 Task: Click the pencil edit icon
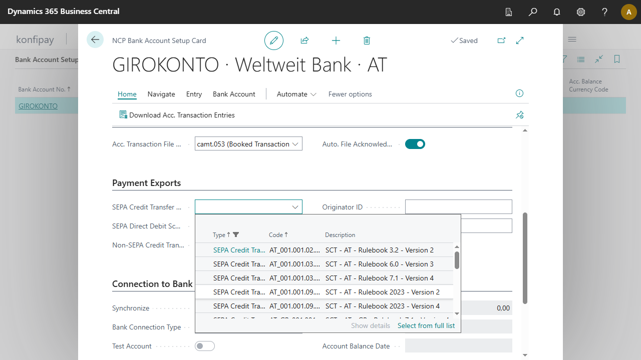click(x=274, y=40)
